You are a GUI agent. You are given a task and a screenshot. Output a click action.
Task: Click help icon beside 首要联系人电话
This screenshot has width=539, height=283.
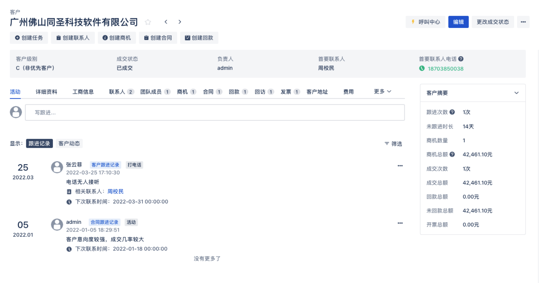pos(461,59)
